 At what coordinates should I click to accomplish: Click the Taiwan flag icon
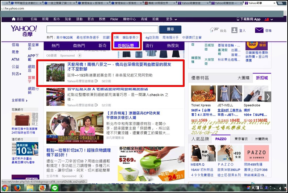(267, 19)
